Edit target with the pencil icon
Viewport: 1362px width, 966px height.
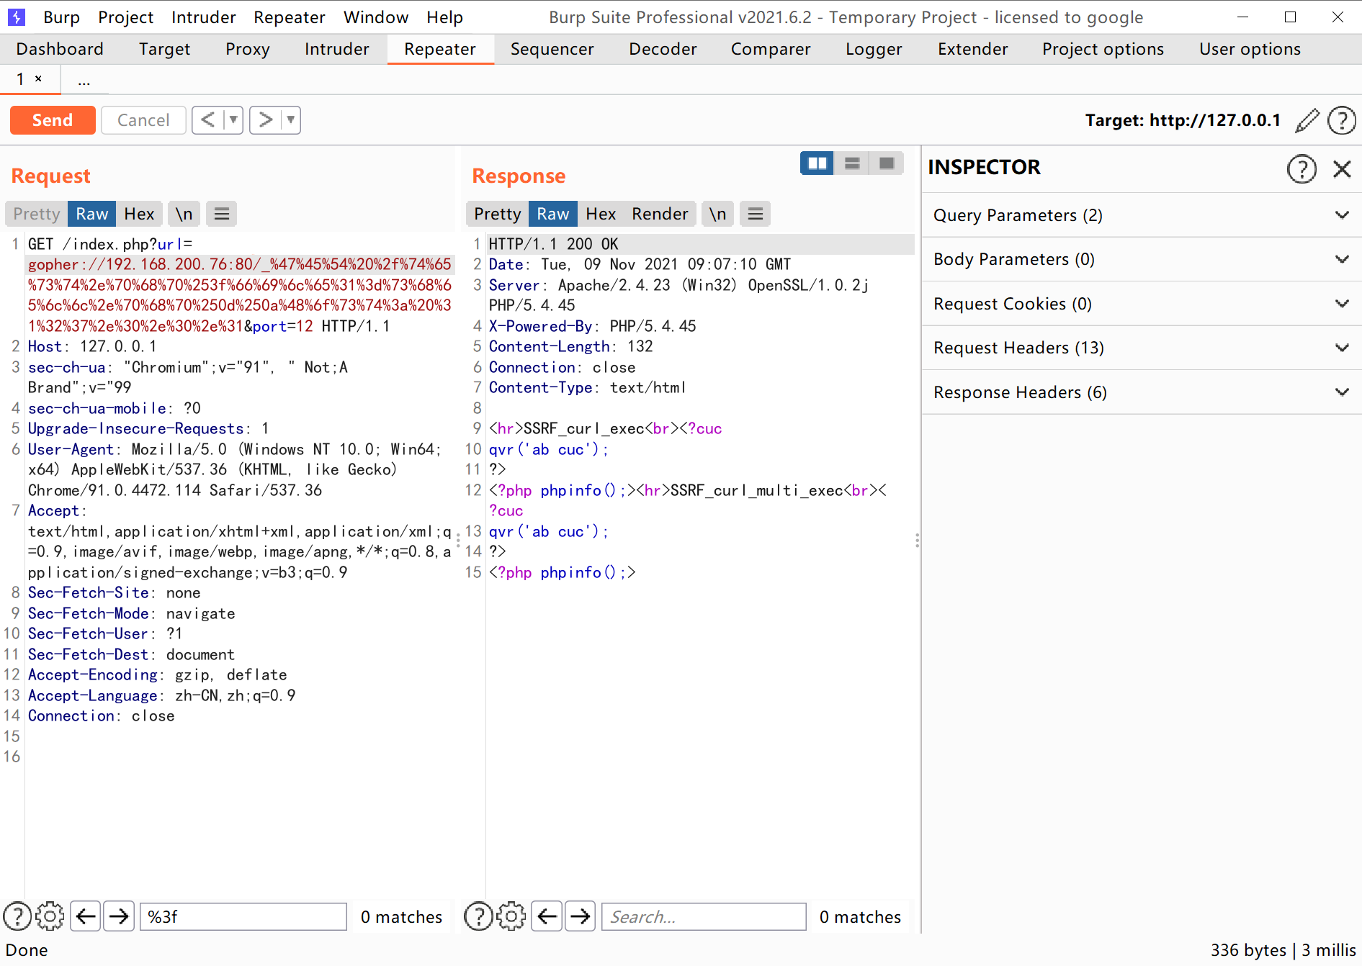pos(1307,120)
